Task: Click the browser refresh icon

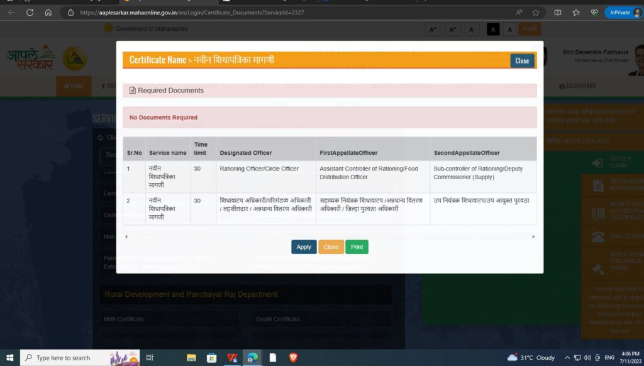Action: [30, 12]
